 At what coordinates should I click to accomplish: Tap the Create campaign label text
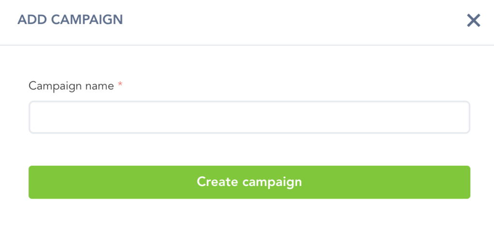point(249,182)
